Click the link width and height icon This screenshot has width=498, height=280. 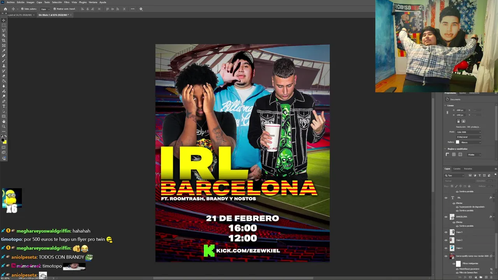click(x=447, y=112)
